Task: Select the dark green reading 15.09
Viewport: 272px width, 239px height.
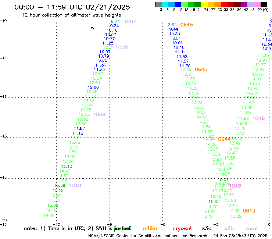Action: pyautogui.click(x=60, y=185)
